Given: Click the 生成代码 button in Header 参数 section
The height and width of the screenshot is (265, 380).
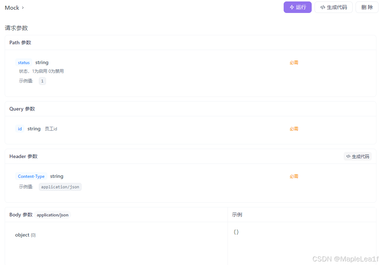Looking at the screenshot, I should click(x=357, y=157).
